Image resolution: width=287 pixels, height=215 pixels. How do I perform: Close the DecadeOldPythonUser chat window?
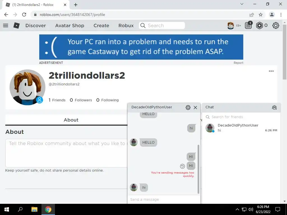coord(195,107)
